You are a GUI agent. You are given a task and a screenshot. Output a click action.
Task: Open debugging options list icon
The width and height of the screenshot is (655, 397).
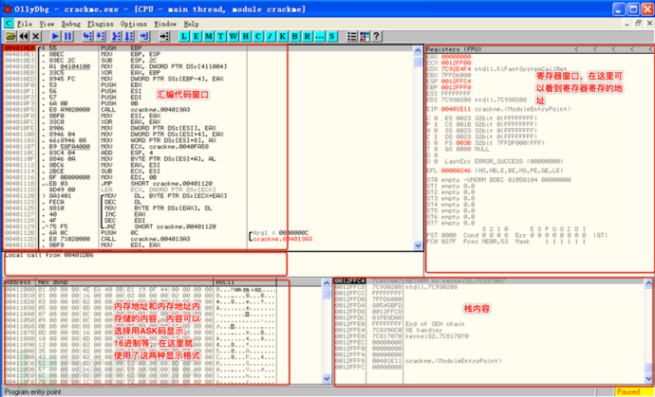352,36
